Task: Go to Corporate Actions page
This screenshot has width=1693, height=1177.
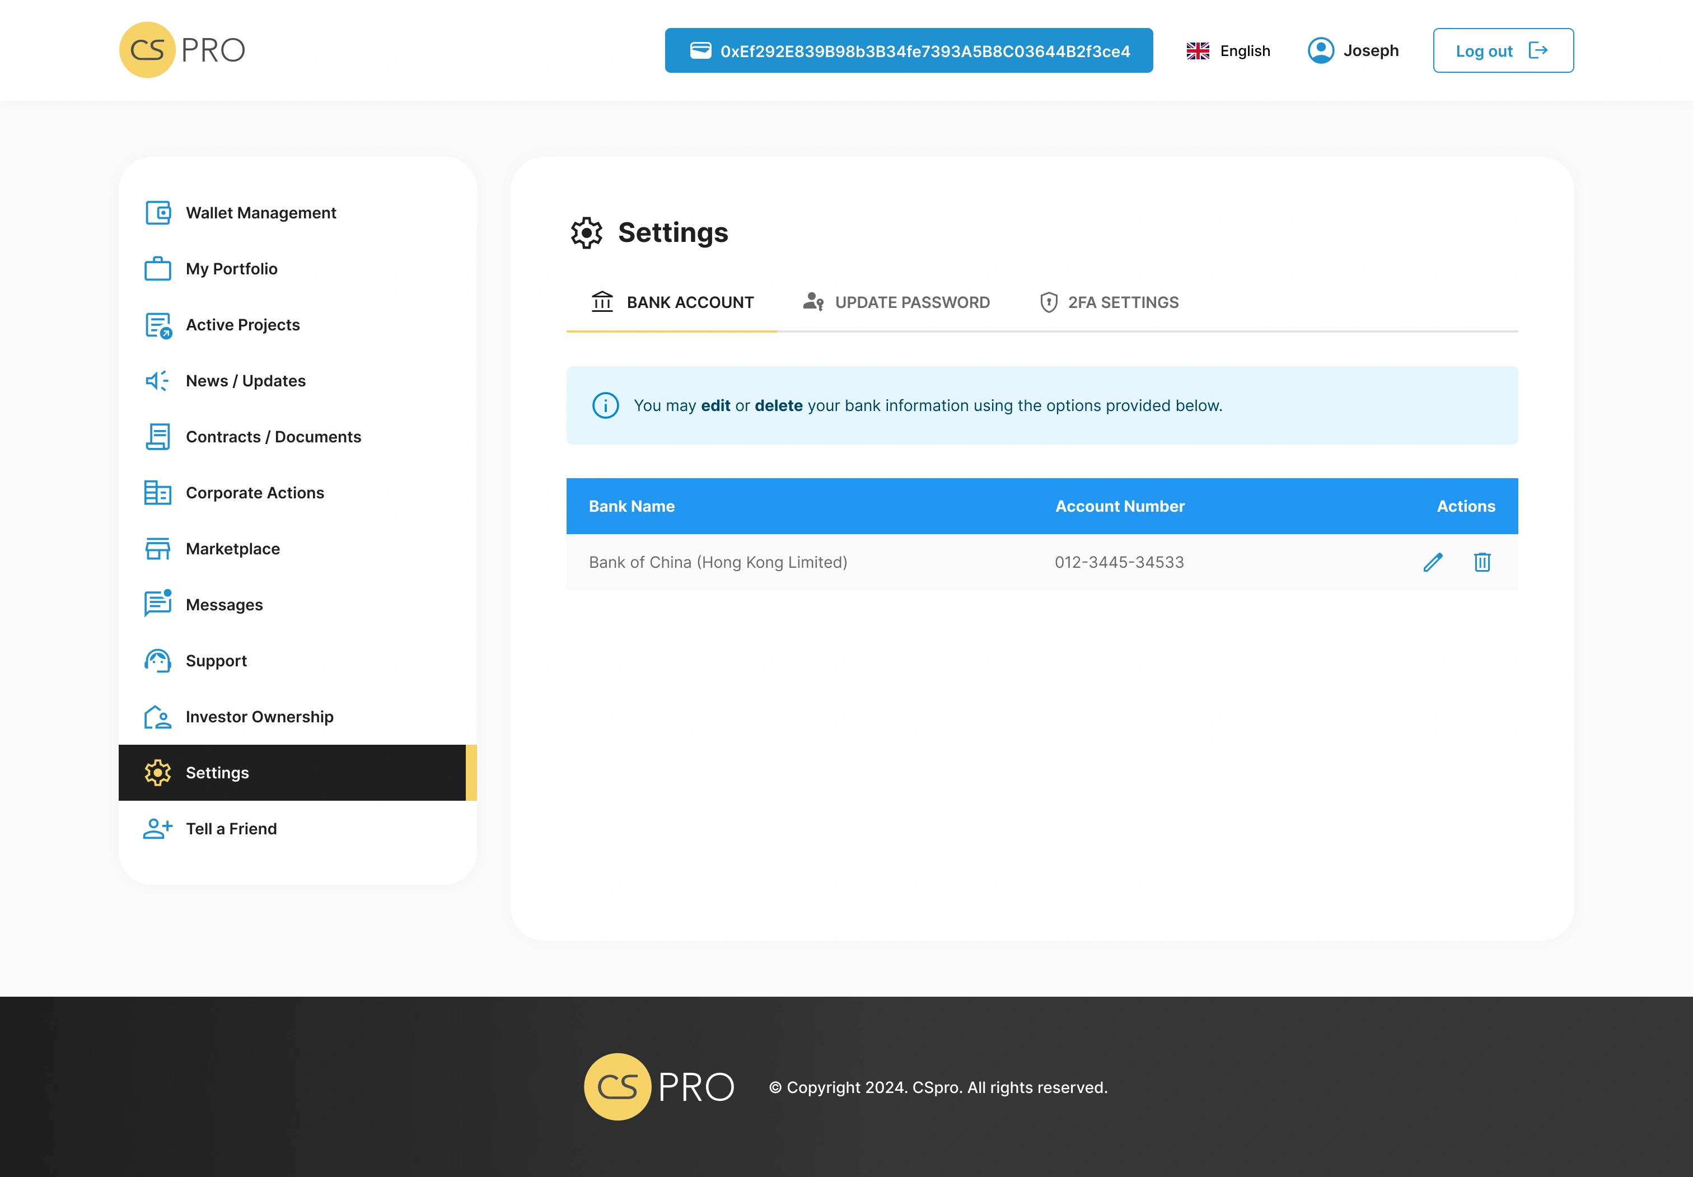Action: (254, 493)
